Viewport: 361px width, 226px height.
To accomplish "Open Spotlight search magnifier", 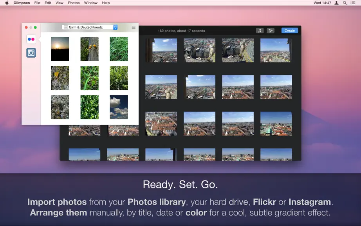I will [x=345, y=3].
